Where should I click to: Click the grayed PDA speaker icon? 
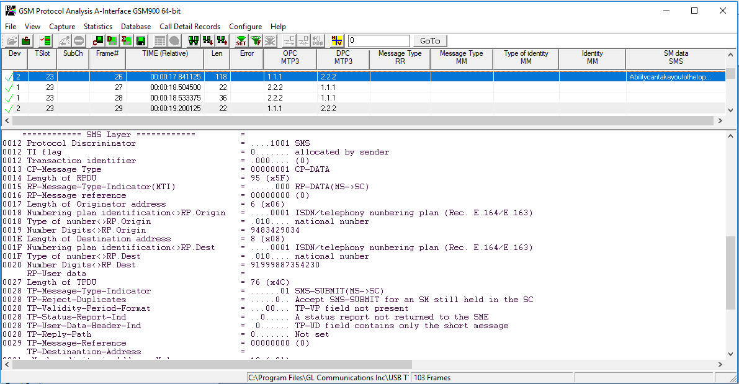coord(318,41)
